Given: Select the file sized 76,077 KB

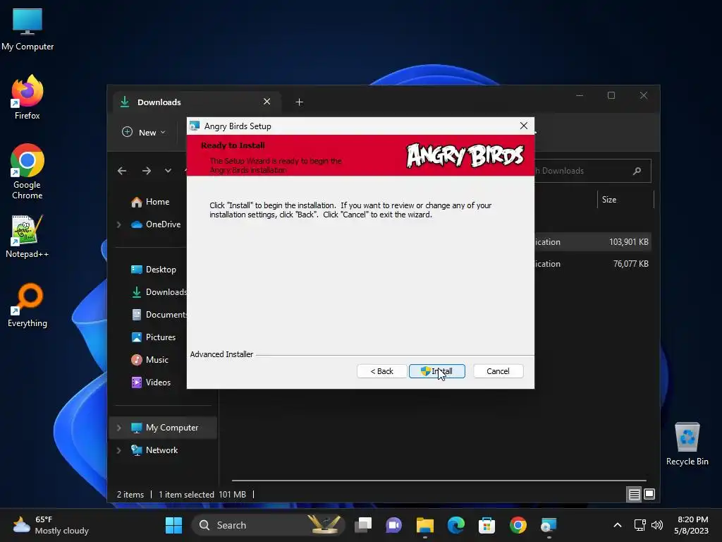Looking at the screenshot, I should point(592,264).
